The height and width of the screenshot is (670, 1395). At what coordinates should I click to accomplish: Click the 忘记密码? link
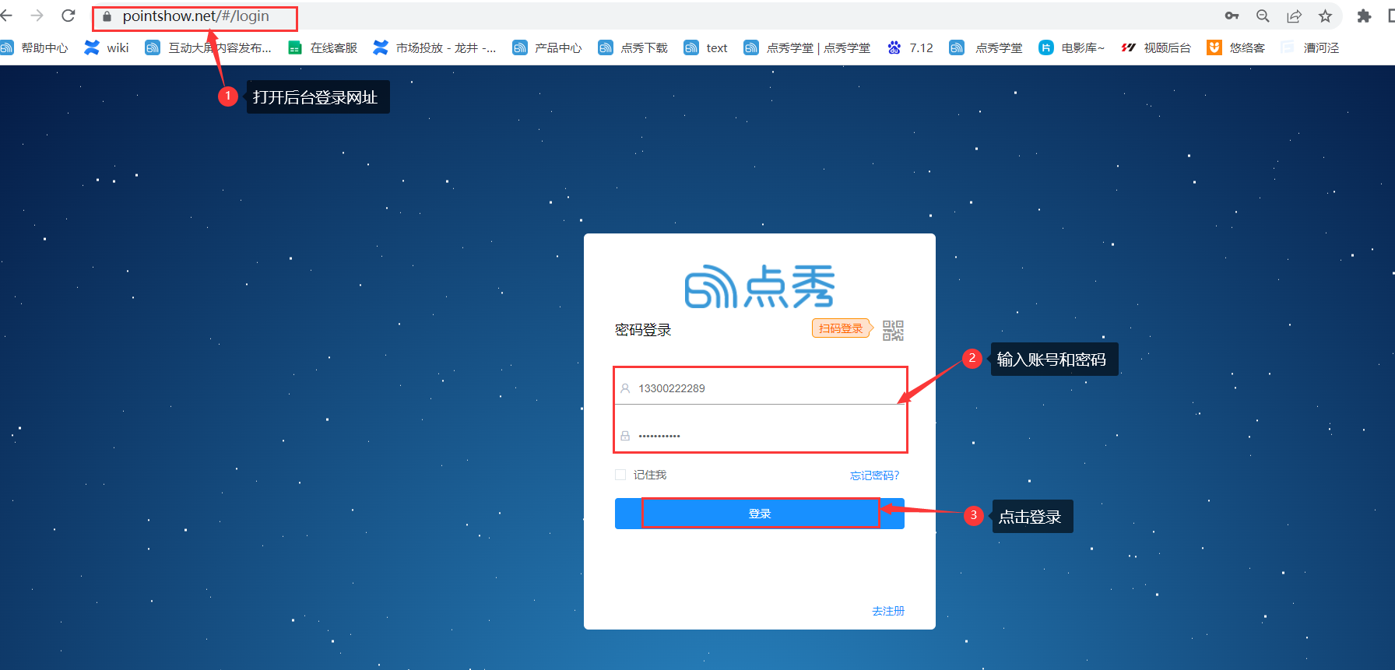tap(874, 475)
